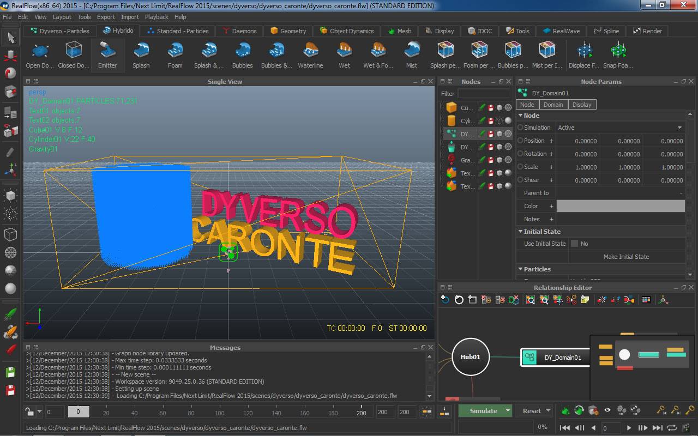Expand the Notes plus button
Image resolution: width=698 pixels, height=436 pixels.
tap(551, 219)
